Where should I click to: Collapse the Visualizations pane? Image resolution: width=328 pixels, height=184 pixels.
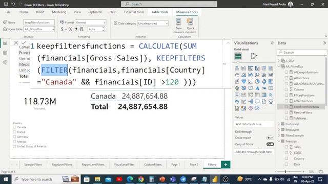pos(272,43)
